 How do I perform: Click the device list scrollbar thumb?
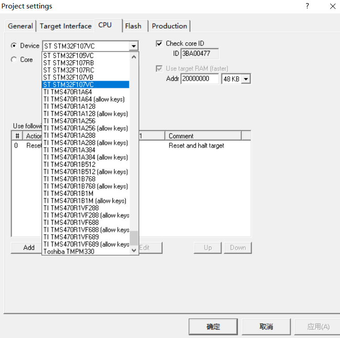(x=134, y=238)
